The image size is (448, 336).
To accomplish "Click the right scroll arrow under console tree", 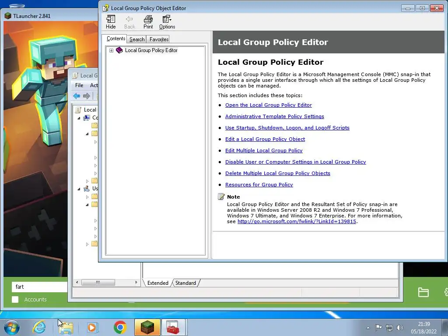I will pyautogui.click(x=136, y=282).
